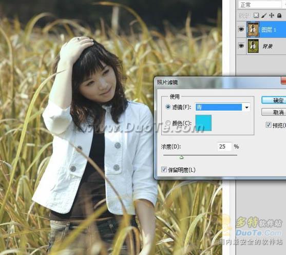This screenshot has width=286, height=255.
Task: Select the 背景 layer thumbnail
Action: pos(253,46)
